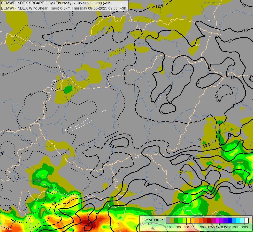Image resolution: width=253 pixels, height=232 pixels.
Task: Select the brick red swatch right of 900 tick
Action: 205,220
